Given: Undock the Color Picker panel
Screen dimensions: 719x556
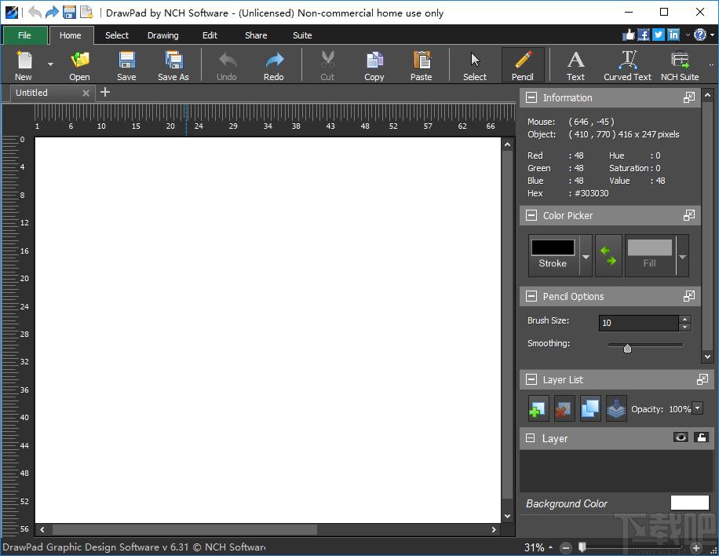Looking at the screenshot, I should 688,215.
